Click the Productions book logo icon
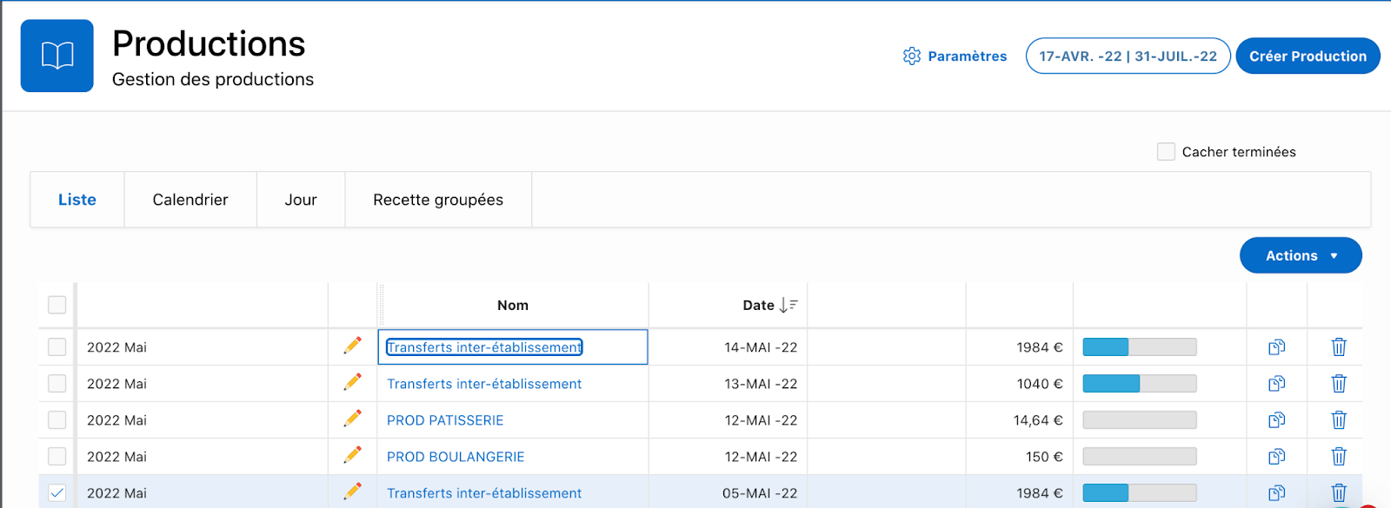The image size is (1391, 508). point(57,56)
